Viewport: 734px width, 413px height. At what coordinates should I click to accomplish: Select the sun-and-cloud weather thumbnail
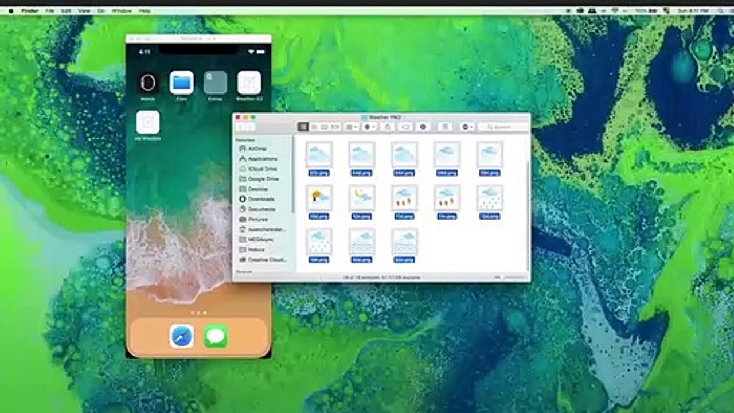319,198
